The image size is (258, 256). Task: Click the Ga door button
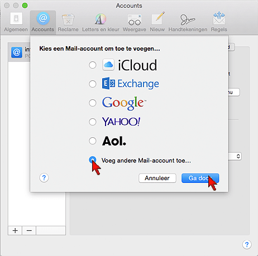pyautogui.click(x=200, y=178)
